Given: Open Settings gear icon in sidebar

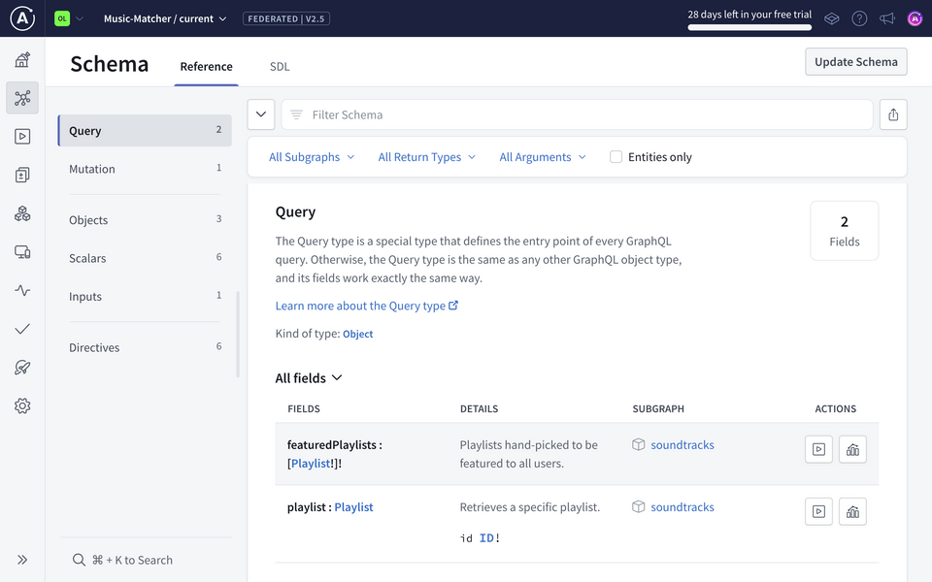Looking at the screenshot, I should click(22, 406).
